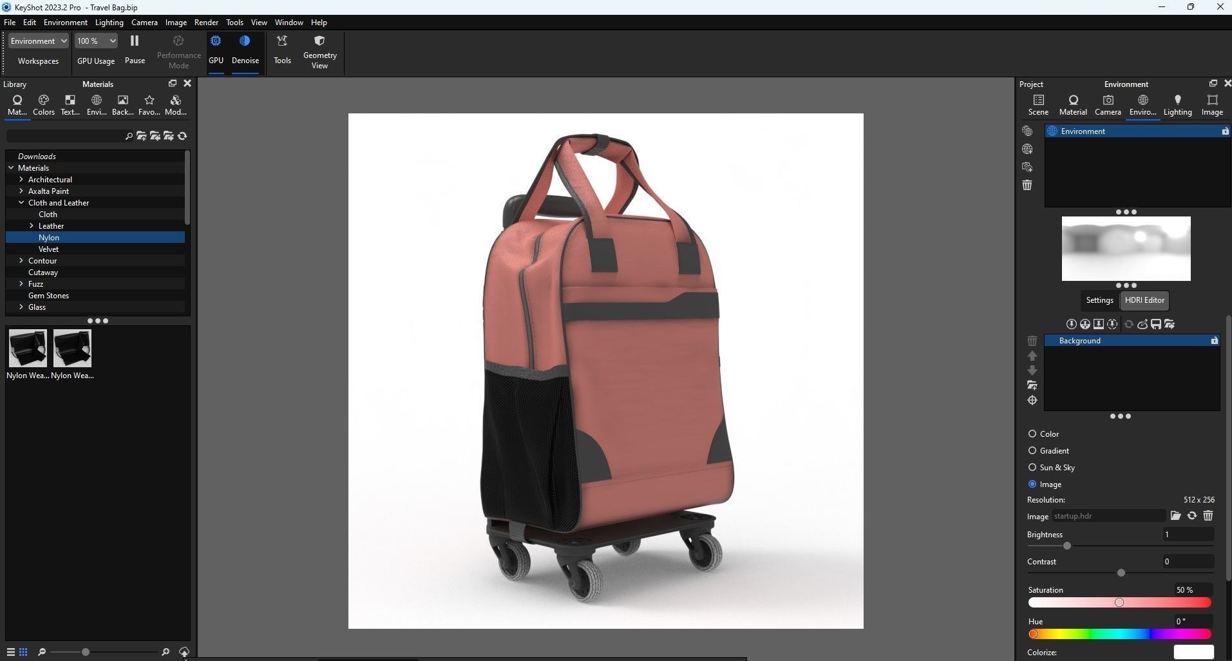The image size is (1232, 661).
Task: Switch library view to list mode
Action: pyautogui.click(x=10, y=652)
